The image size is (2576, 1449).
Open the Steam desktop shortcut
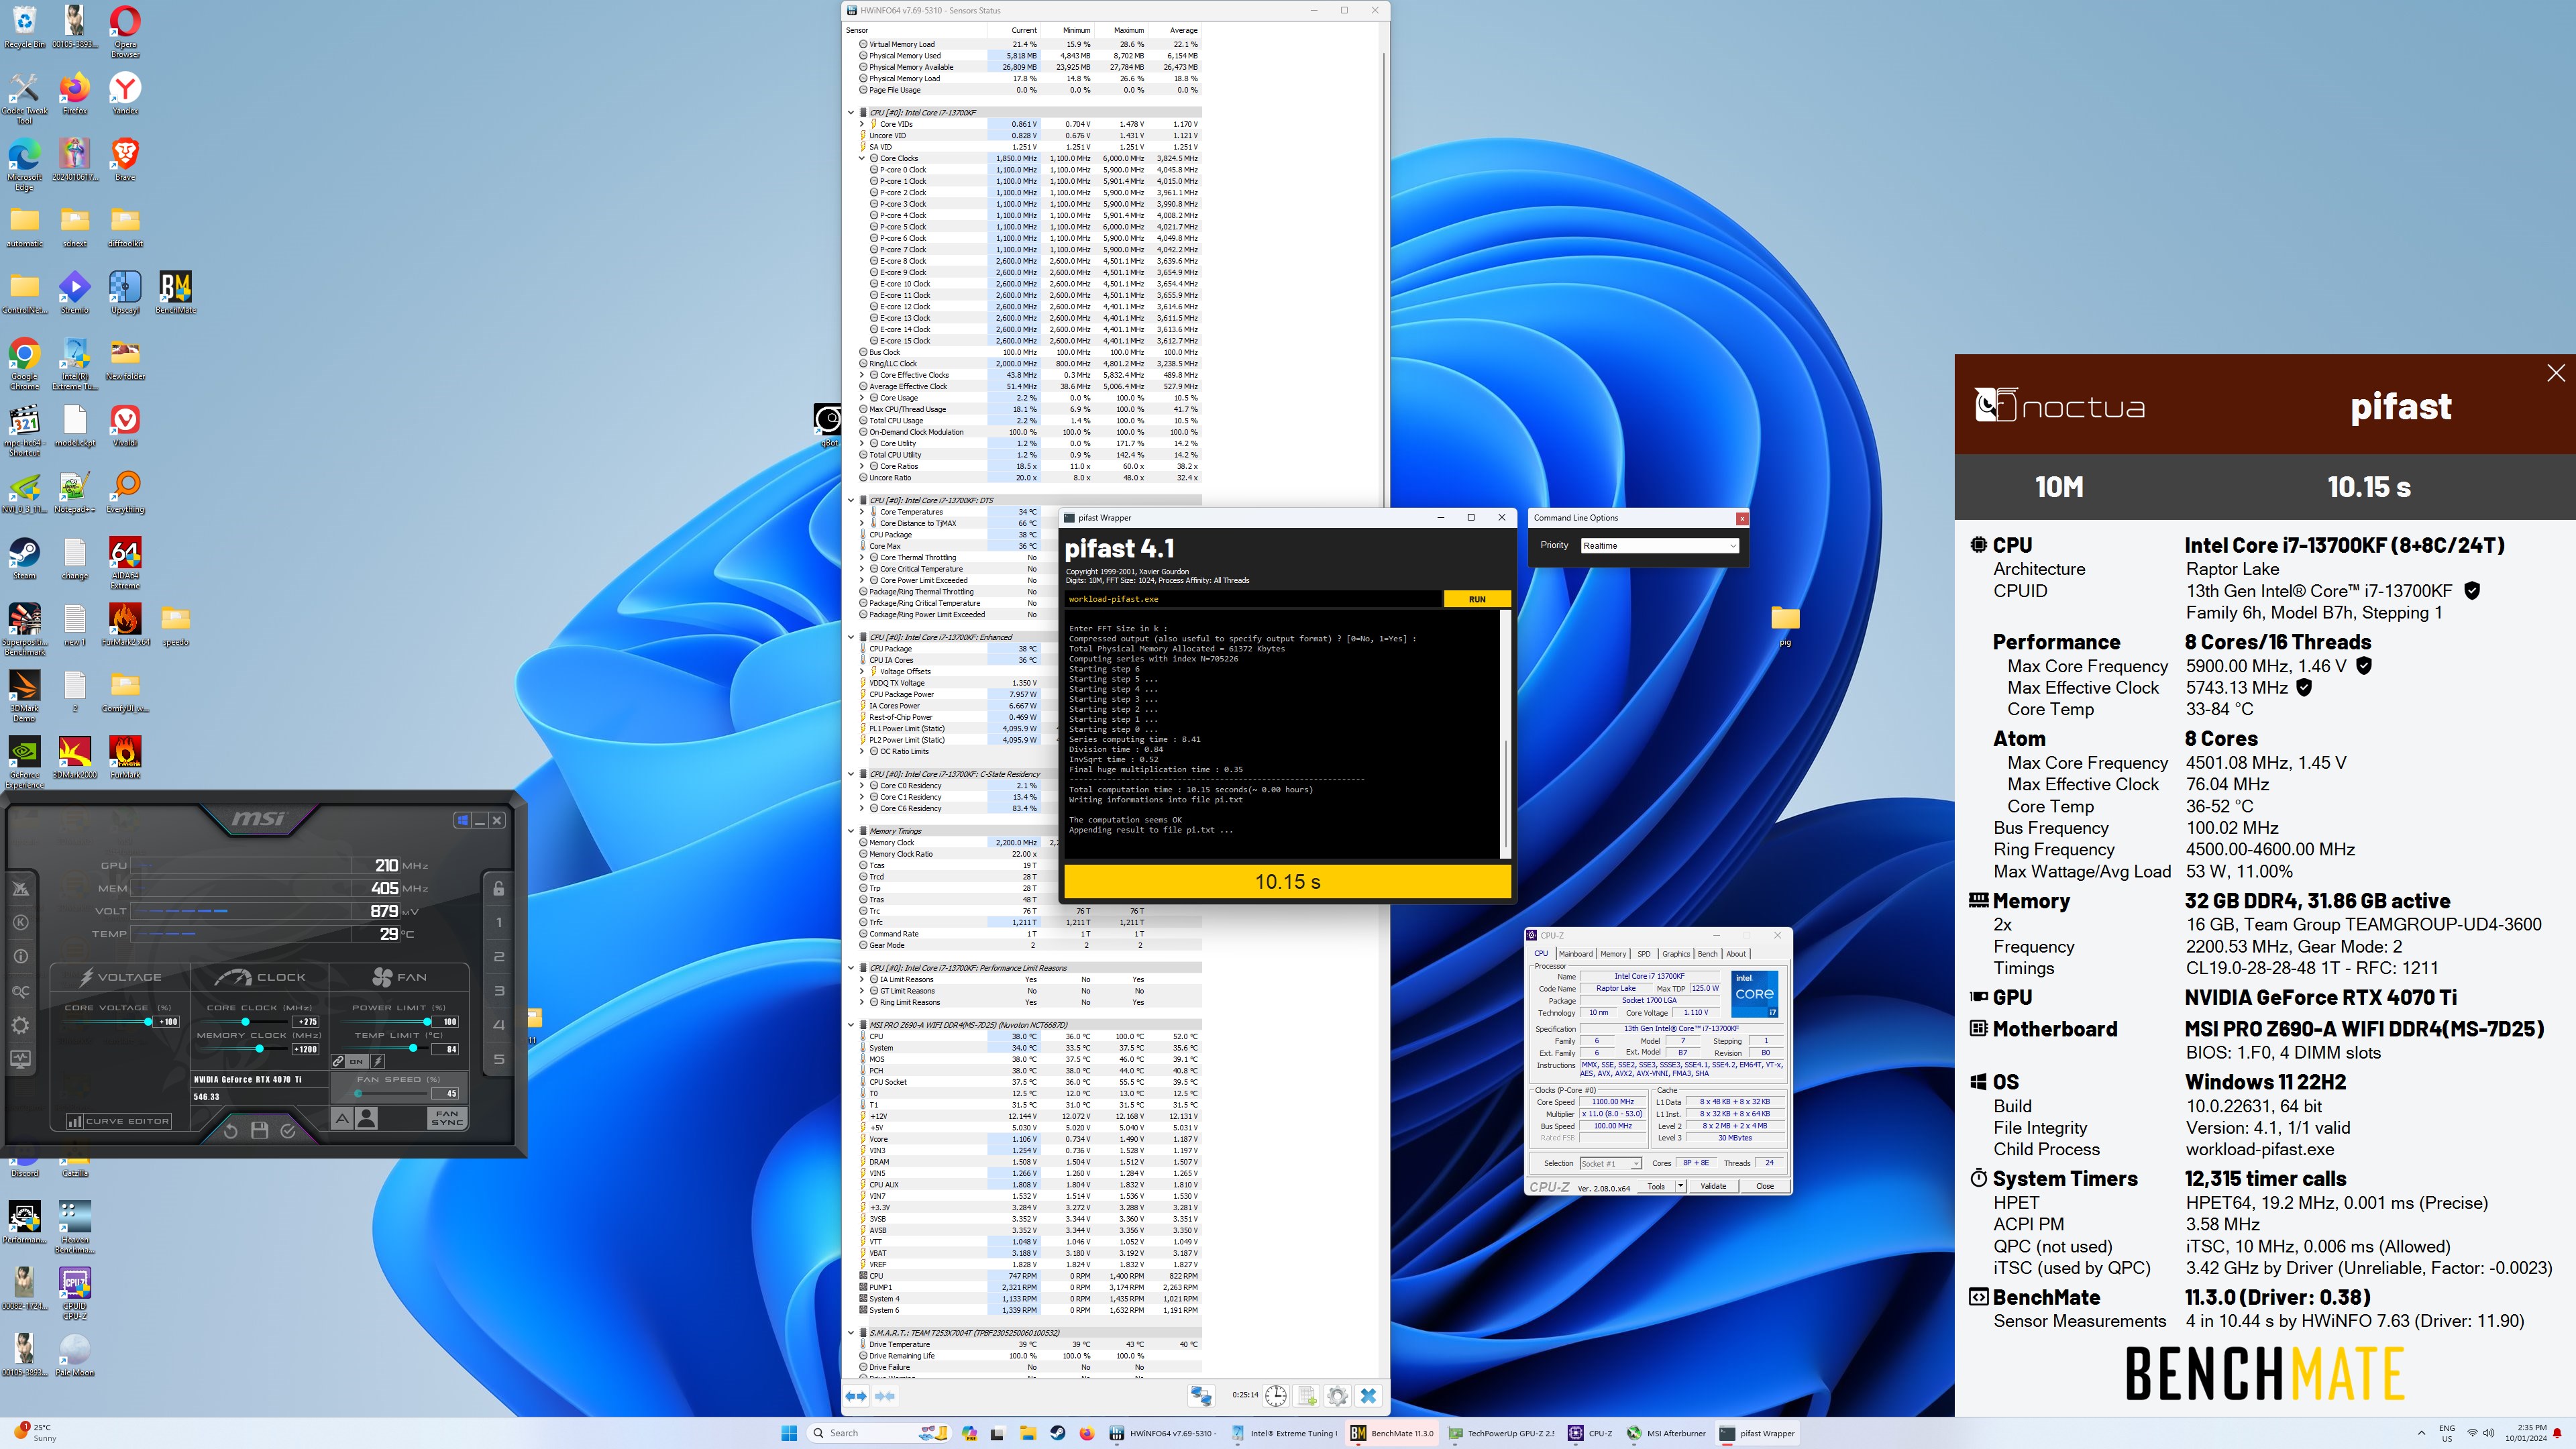24,558
